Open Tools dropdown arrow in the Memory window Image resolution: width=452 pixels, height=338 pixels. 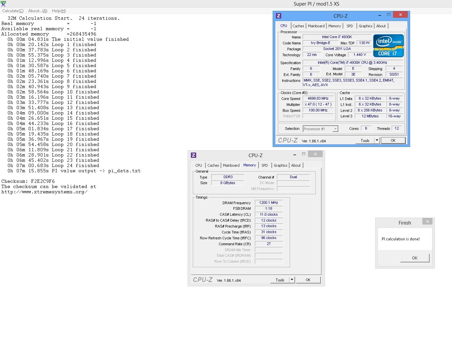point(292,280)
